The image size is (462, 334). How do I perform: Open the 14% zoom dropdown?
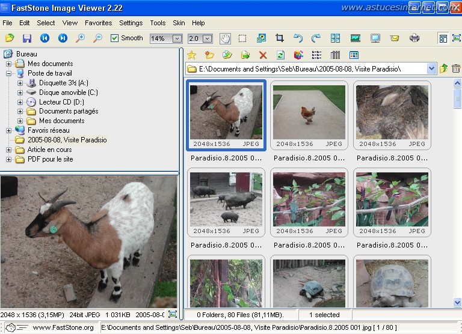click(177, 38)
